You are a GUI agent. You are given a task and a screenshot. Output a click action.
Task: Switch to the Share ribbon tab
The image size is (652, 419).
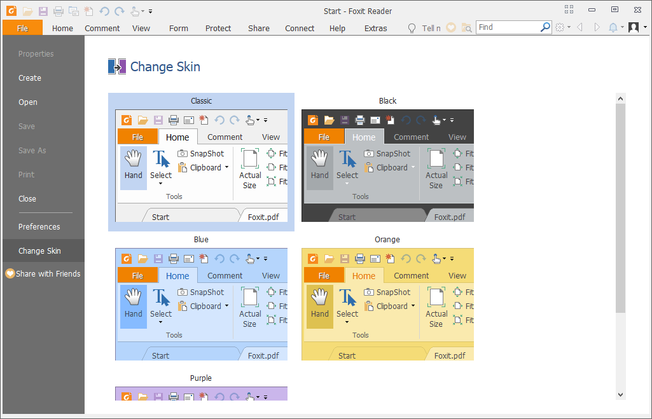[x=259, y=28]
